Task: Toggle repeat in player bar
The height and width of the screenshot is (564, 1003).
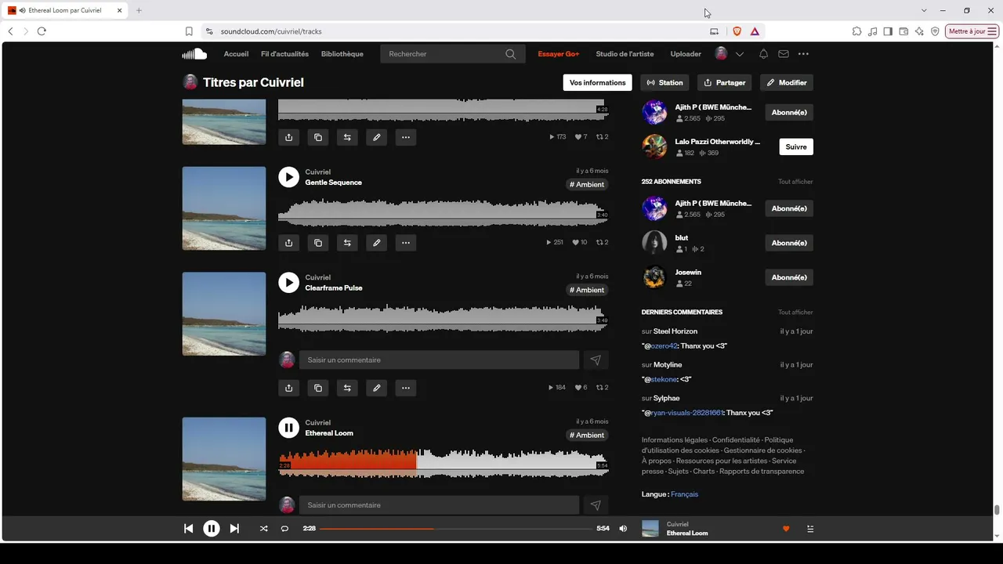Action: pyautogui.click(x=284, y=529)
